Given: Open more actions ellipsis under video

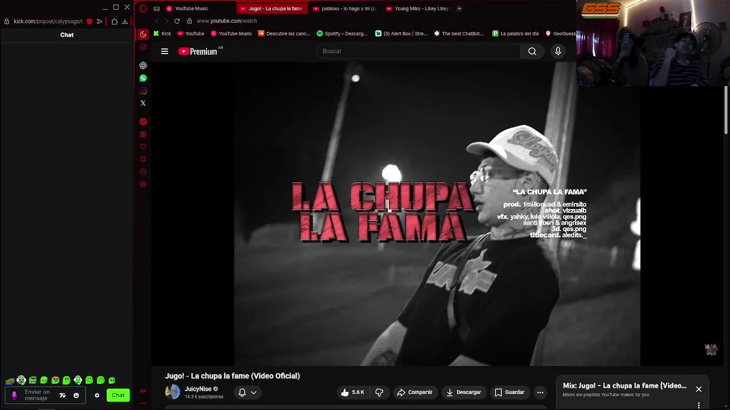Looking at the screenshot, I should (x=540, y=392).
